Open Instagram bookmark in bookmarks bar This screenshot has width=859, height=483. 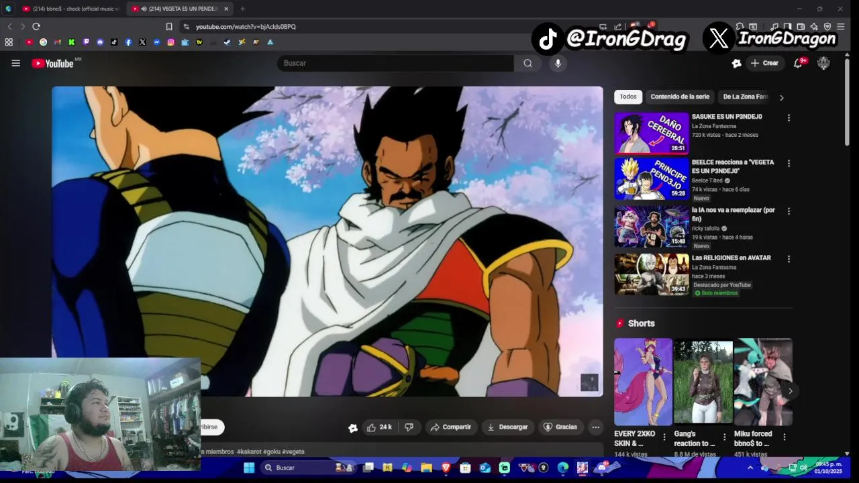point(171,42)
